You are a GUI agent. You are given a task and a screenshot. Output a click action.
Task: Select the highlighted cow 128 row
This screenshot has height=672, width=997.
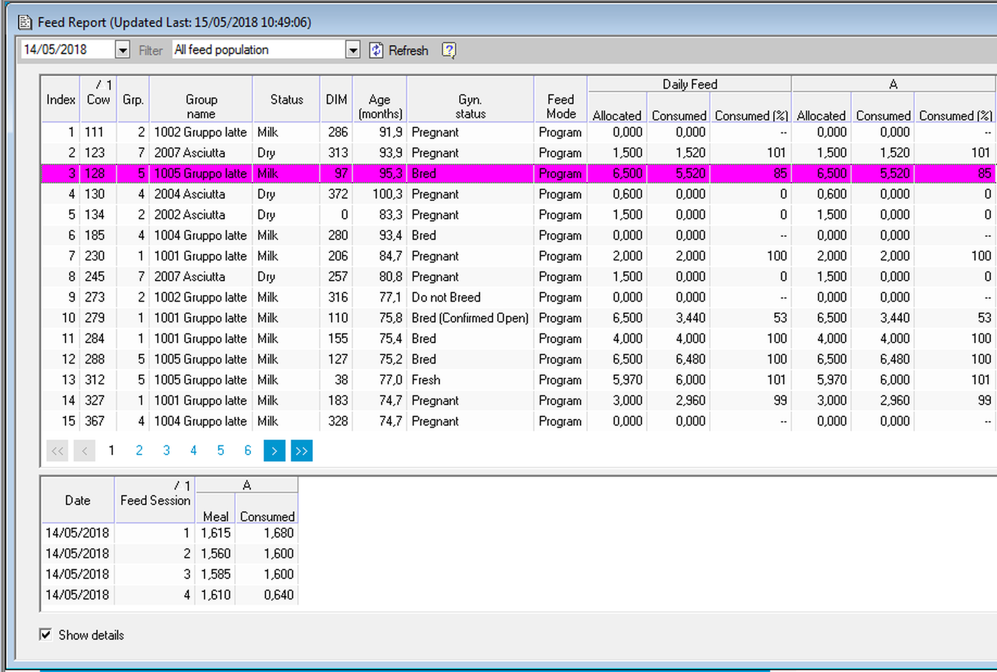(95, 173)
